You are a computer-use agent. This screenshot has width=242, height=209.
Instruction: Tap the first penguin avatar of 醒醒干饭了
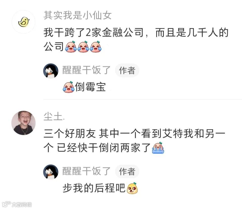(51, 71)
